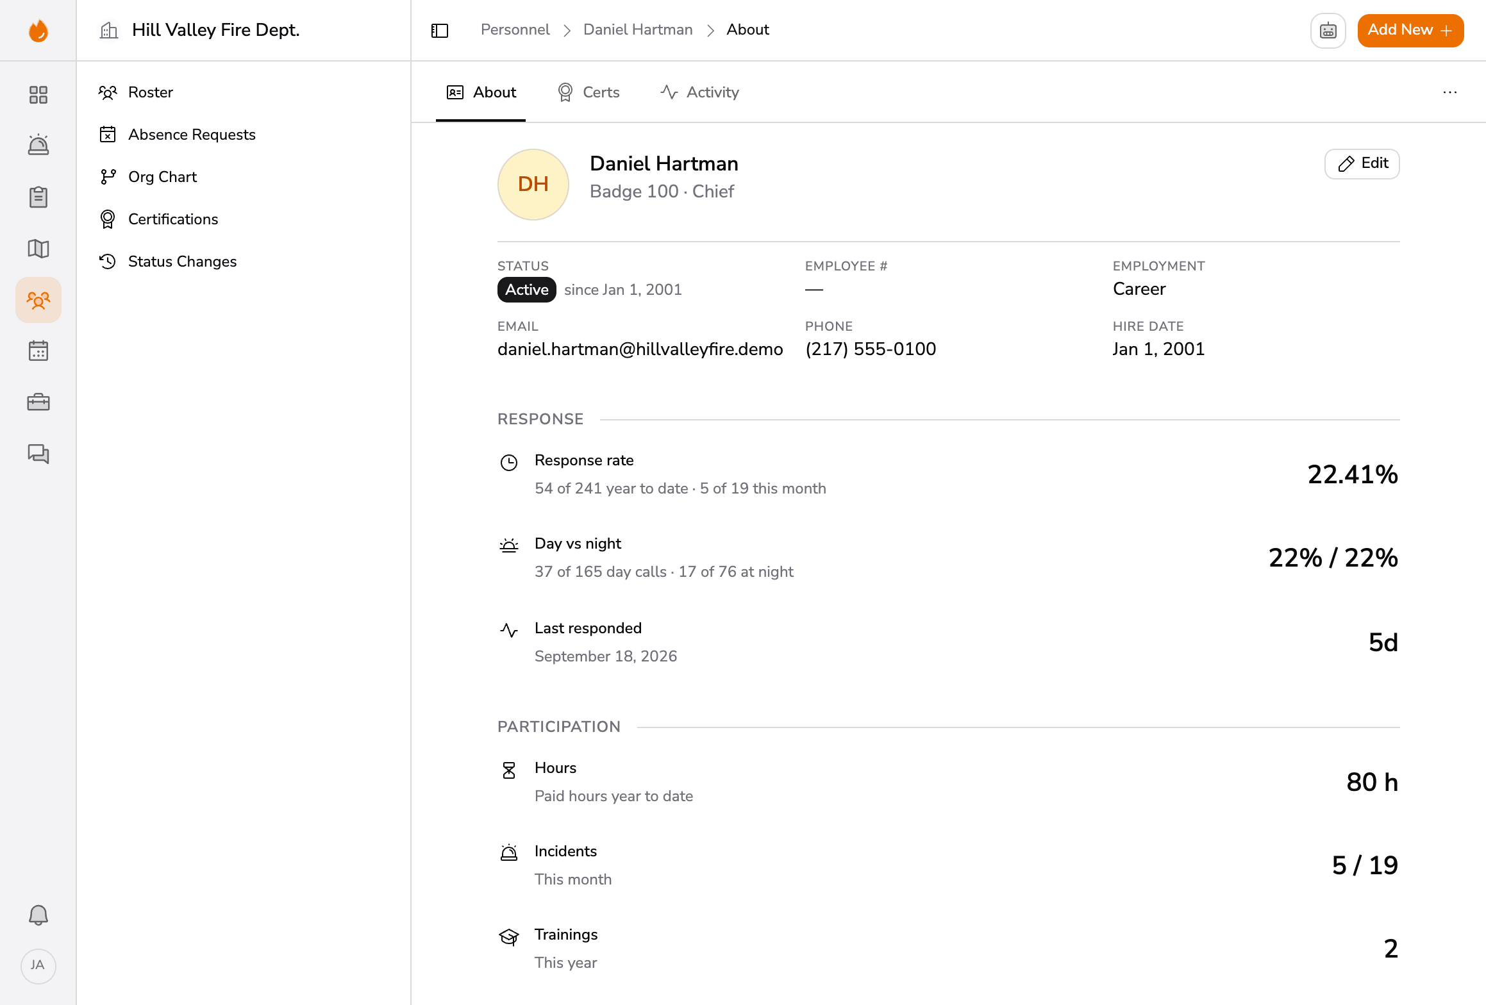The image size is (1486, 1005).
Task: Click the Hill Valley Fire Dept. title
Action: tap(216, 30)
